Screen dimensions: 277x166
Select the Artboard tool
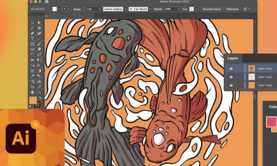click(x=32, y=87)
